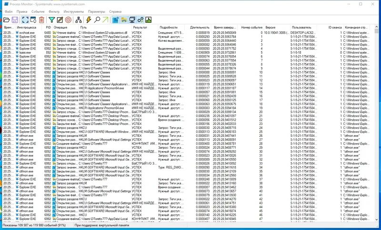This screenshot has height=230, width=381.
Task: Toggle Autoscroll in the toolbar
Action: [x=33, y=20]
